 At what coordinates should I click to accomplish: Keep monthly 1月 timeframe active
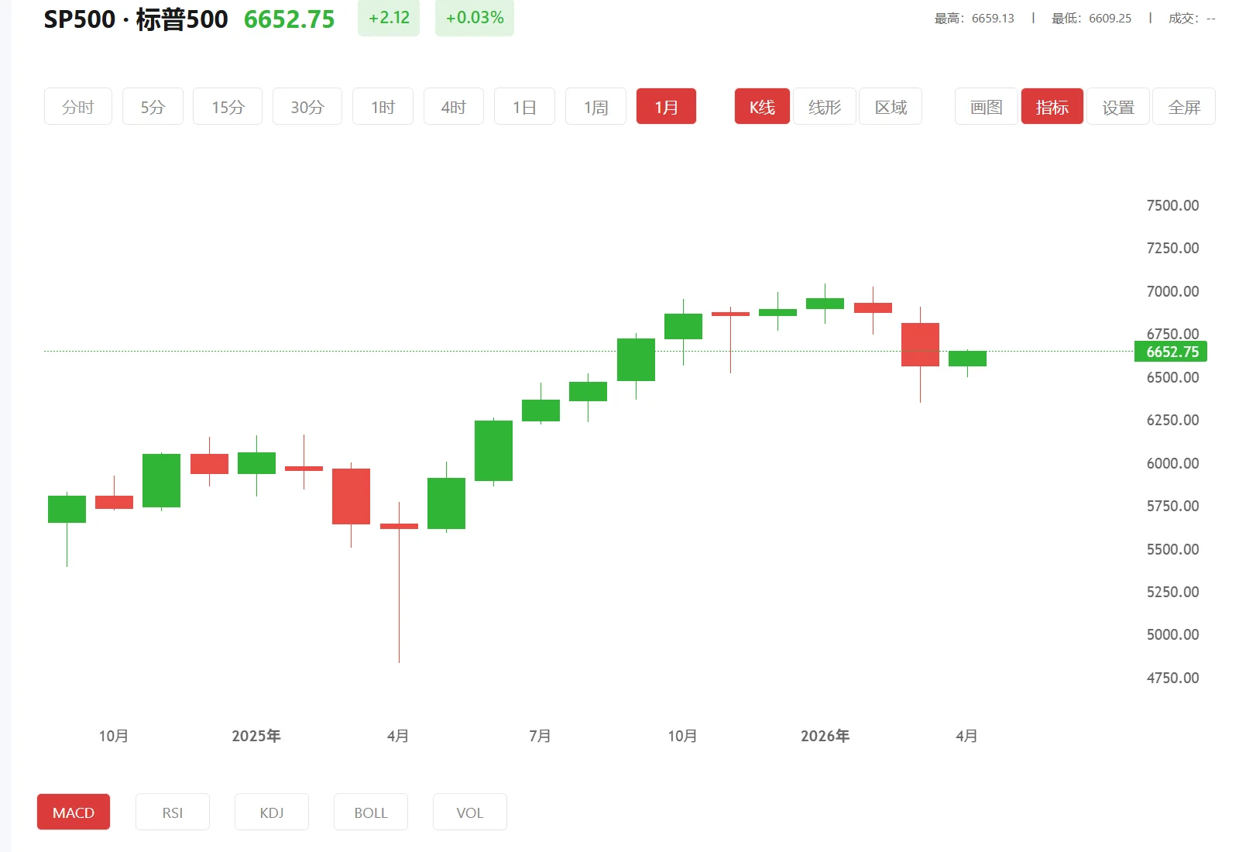click(666, 107)
